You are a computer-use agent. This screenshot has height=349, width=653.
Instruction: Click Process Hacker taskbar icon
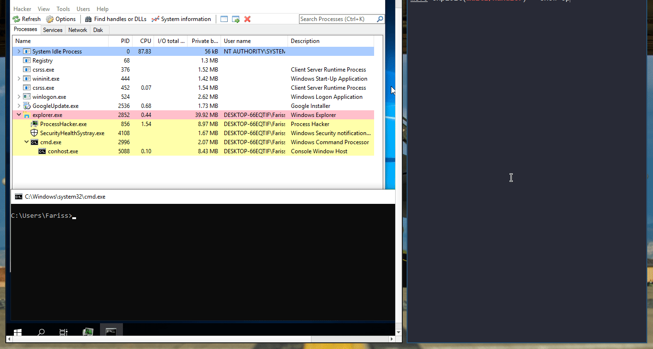tap(88, 332)
